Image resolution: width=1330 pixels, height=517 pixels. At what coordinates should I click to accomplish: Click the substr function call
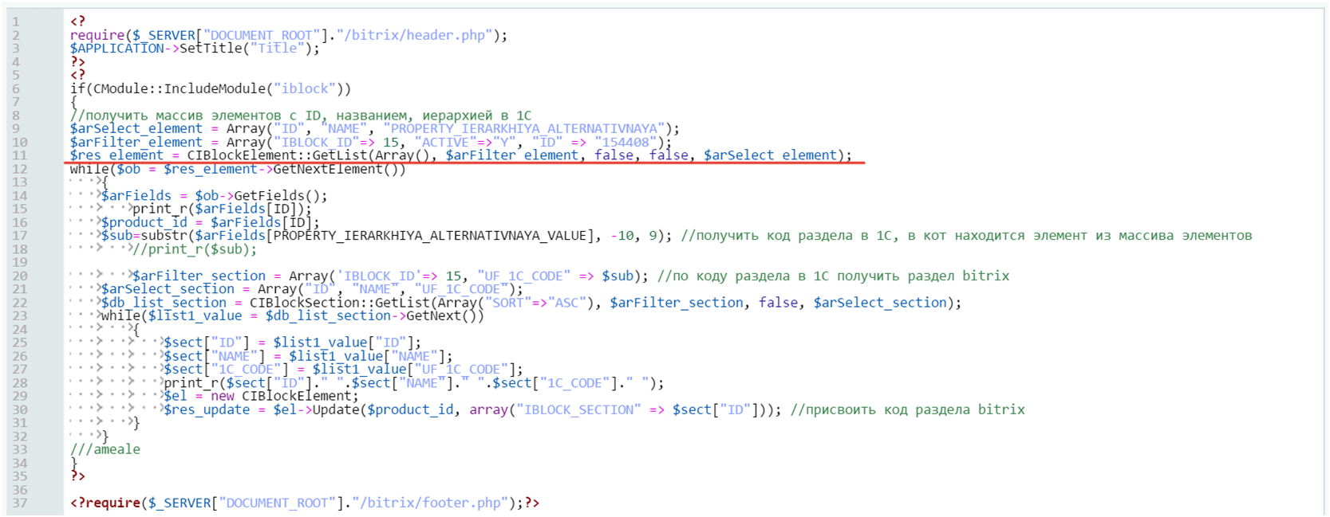click(x=168, y=236)
